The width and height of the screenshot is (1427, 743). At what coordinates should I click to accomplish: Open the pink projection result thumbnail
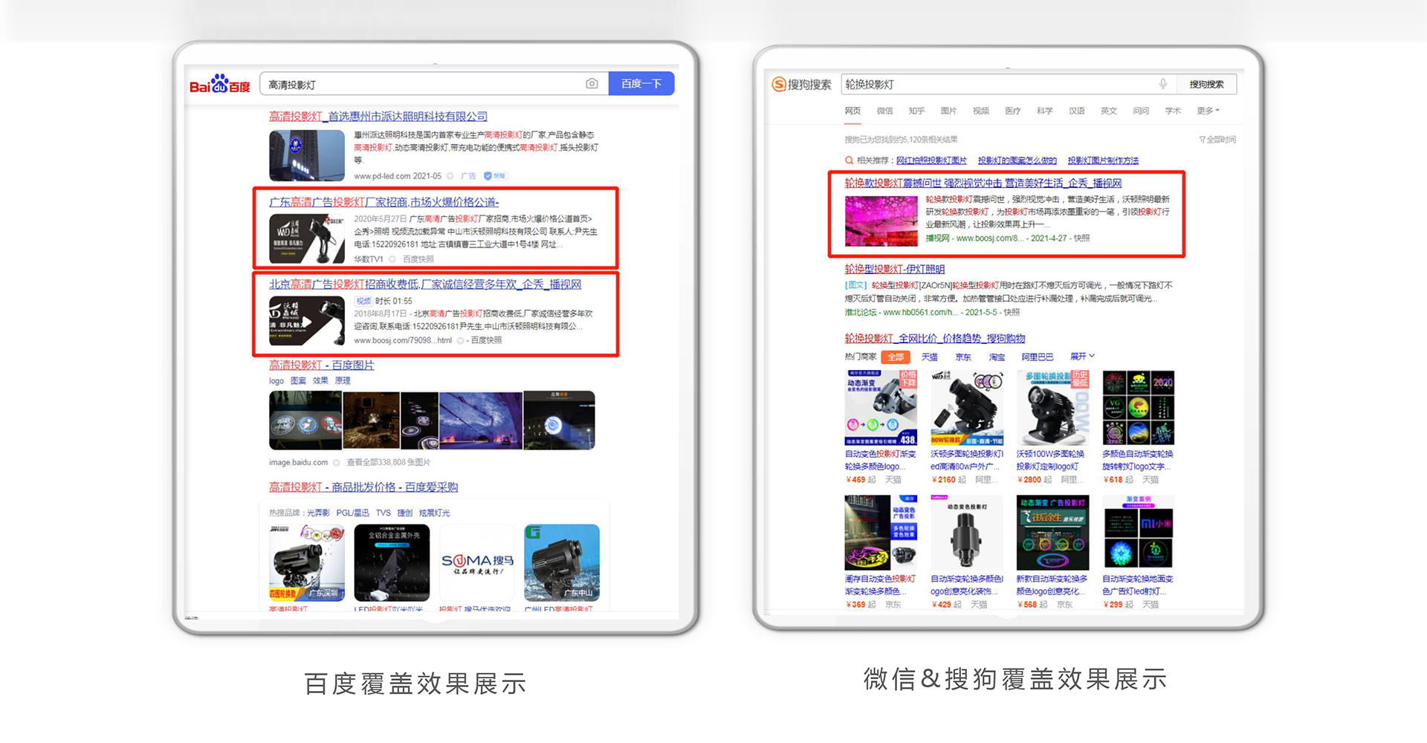click(881, 220)
